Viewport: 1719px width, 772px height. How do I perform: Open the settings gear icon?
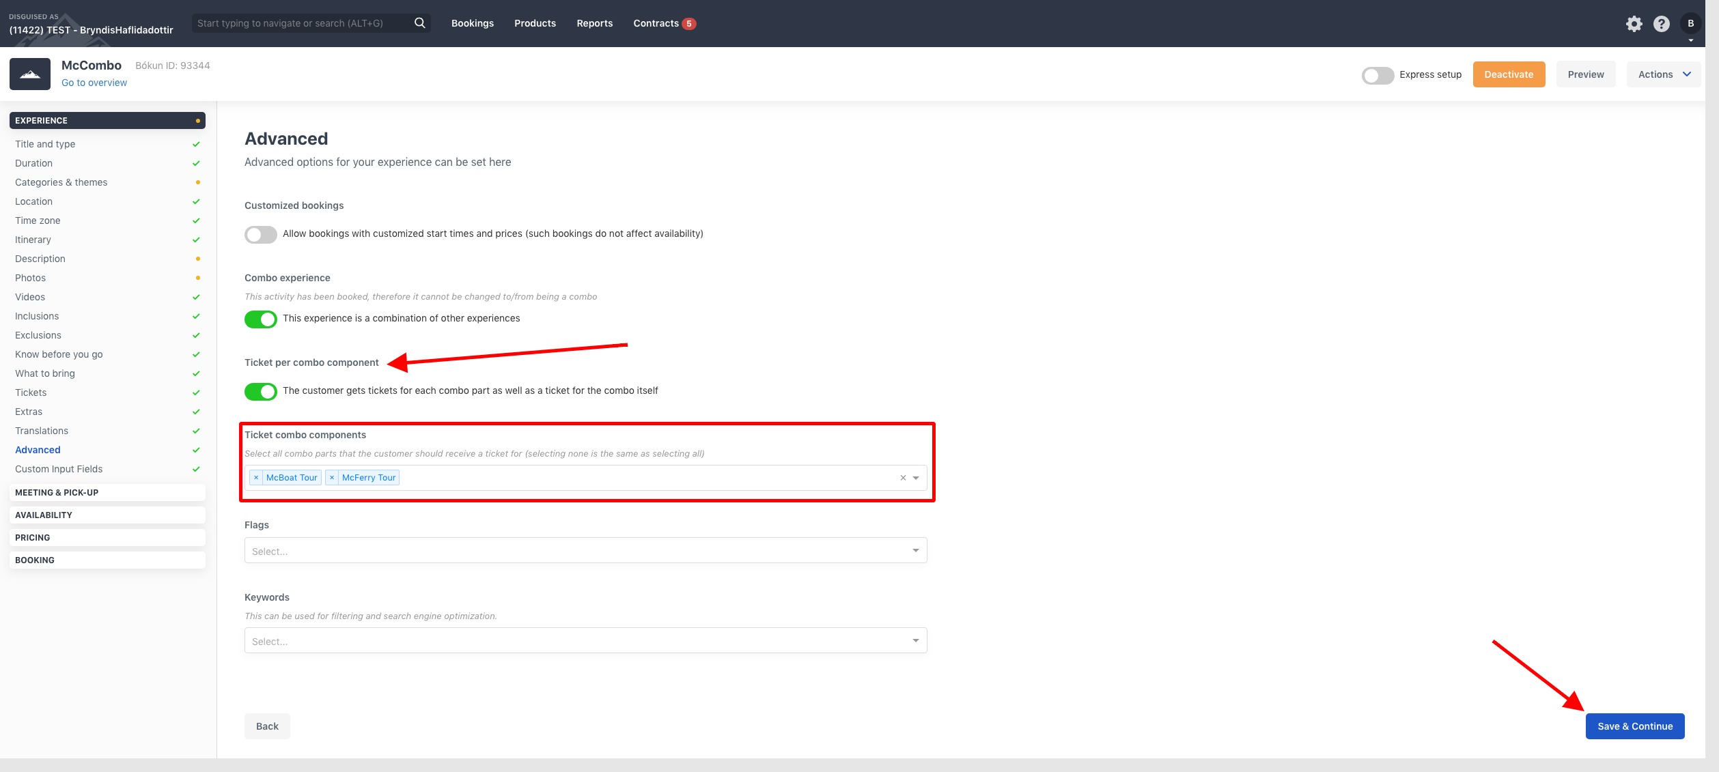[1635, 23]
